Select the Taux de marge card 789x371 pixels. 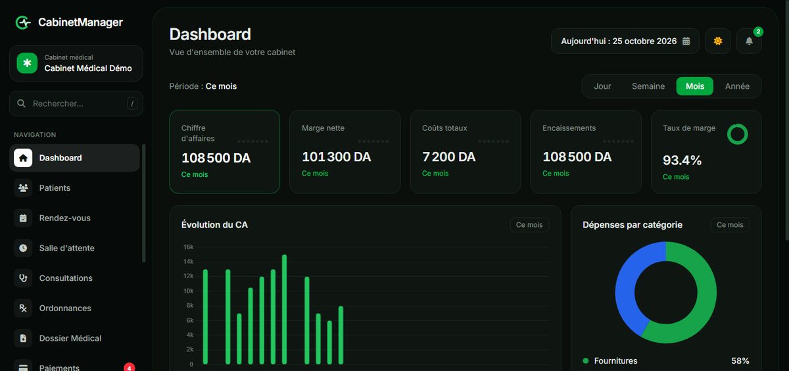click(706, 152)
